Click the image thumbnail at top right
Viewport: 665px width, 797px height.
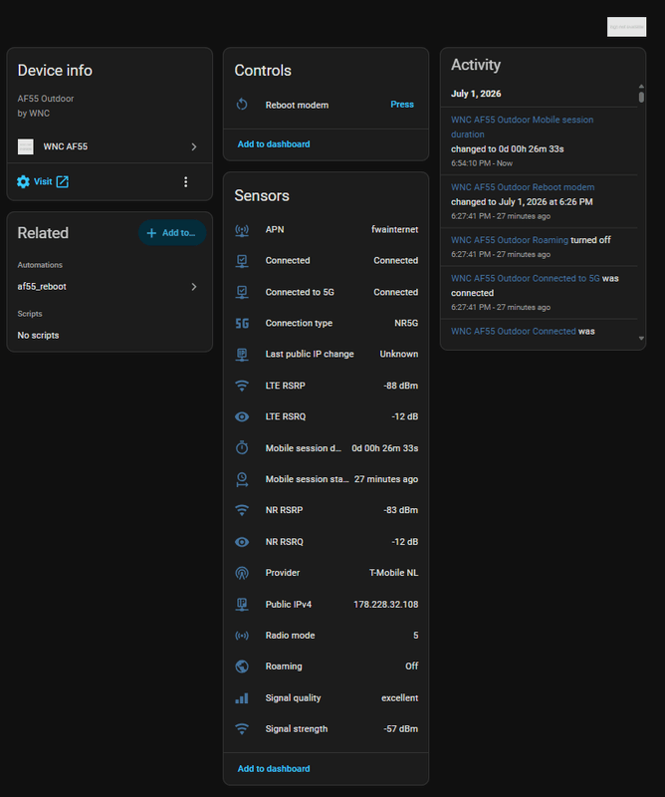[x=626, y=27]
